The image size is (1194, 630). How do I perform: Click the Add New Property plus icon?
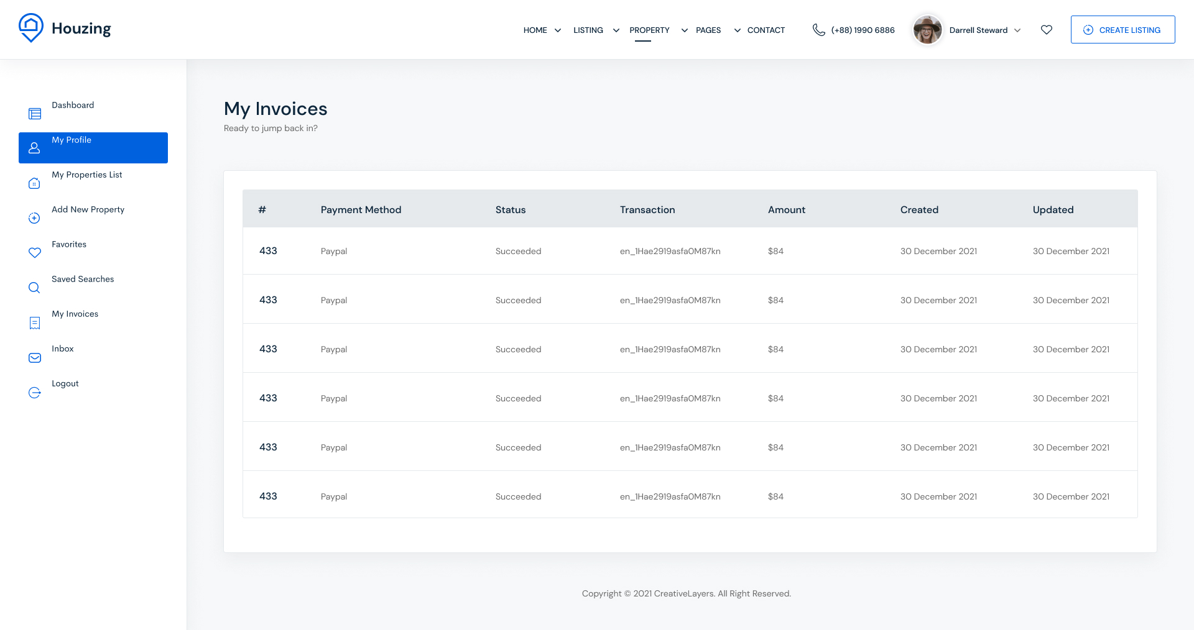click(x=35, y=218)
